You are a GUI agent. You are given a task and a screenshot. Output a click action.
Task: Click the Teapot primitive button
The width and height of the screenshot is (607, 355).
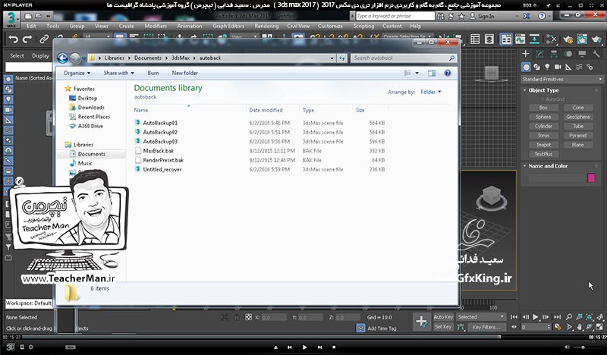pyautogui.click(x=543, y=145)
